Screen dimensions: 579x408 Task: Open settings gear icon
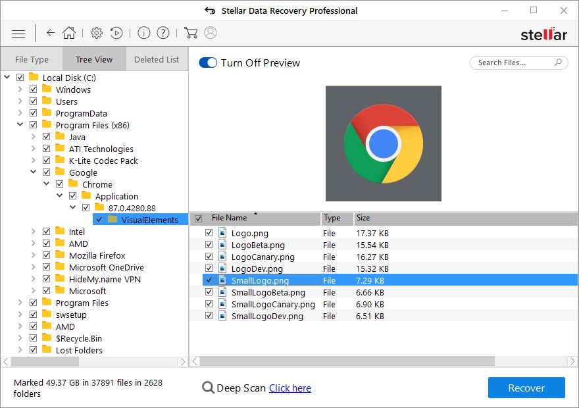[x=96, y=33]
